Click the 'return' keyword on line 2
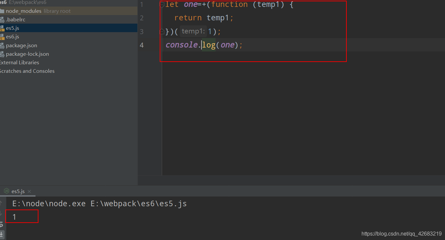This screenshot has width=445, height=240. (x=188, y=18)
